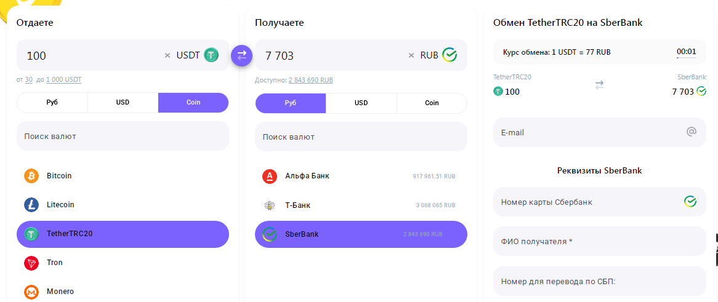
Task: Choose Альфа Банк as the receive method
Action: pos(361,176)
